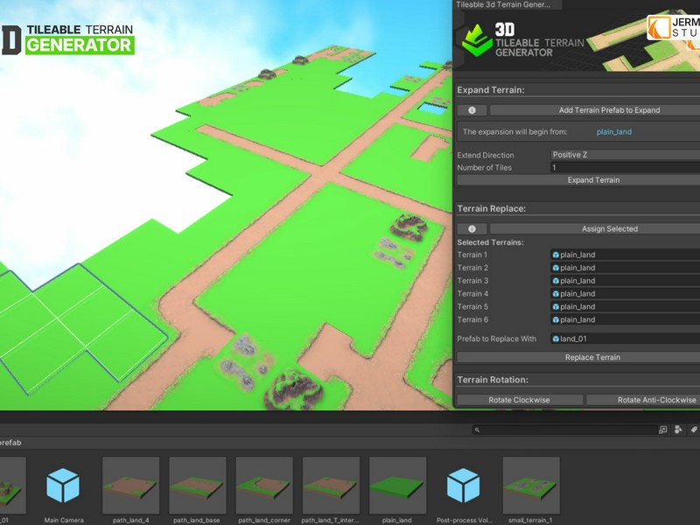Click the Prefab to Replace With label
The image size is (700, 525).
tap(496, 339)
